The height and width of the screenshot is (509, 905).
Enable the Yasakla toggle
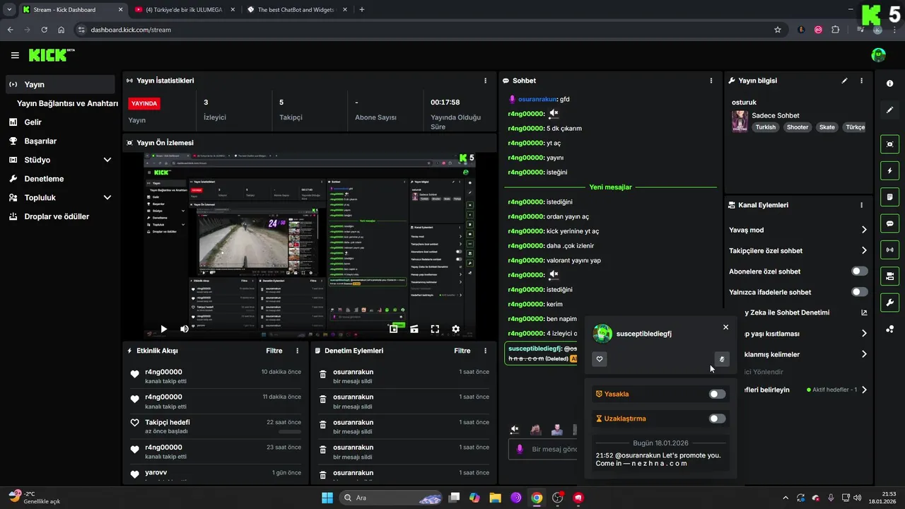(717, 394)
